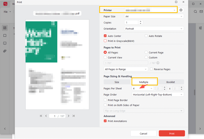204x139 pixels.
Task: Open File menu in main window
Action: coord(7,12)
